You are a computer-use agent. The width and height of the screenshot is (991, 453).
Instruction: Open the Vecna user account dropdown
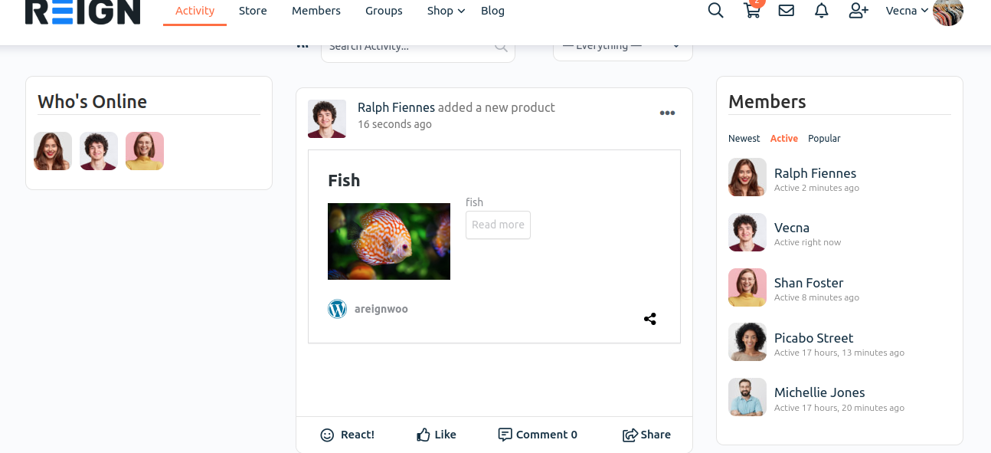click(907, 11)
